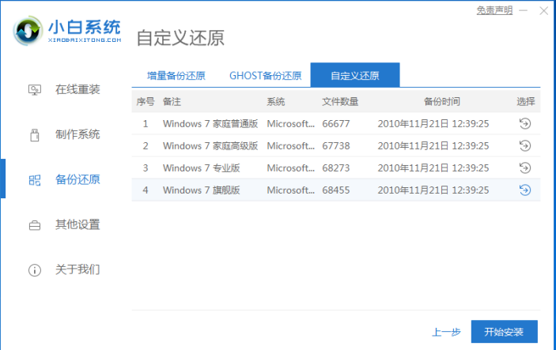Click the 备份时间 column header

441,101
